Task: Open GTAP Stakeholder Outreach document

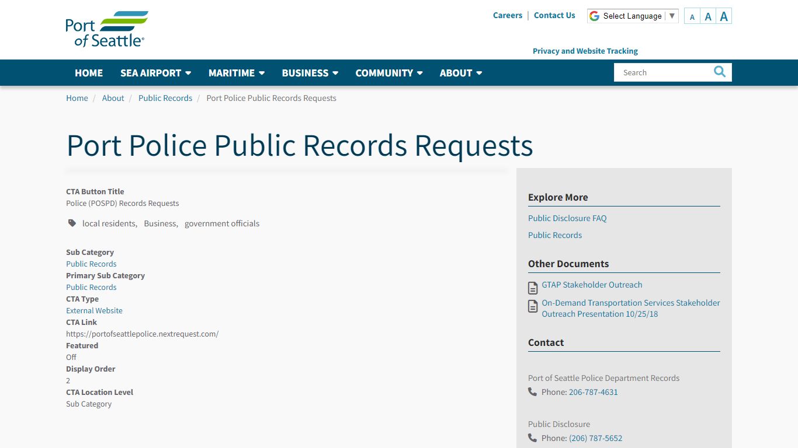Action: [592, 285]
